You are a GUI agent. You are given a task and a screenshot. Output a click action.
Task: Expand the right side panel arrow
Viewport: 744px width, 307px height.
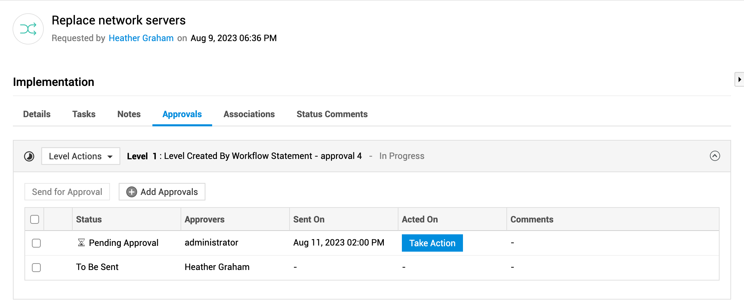pyautogui.click(x=739, y=79)
